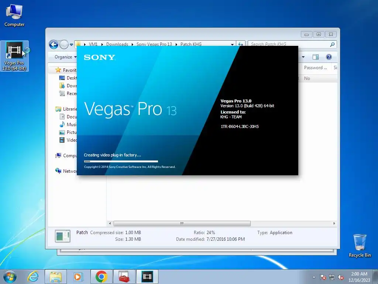
Task: Click the Date modified value 7/27/2016 10:06 PM
Action: (x=226, y=239)
